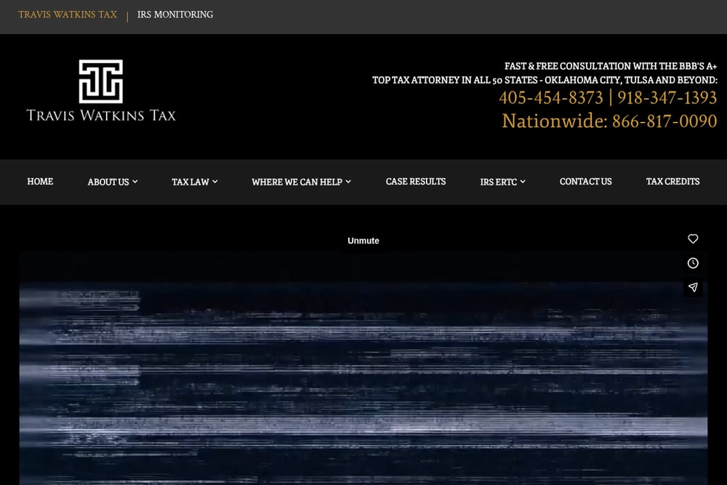Expand Where We Can Help chevron
This screenshot has width=727, height=485.
[x=348, y=182]
